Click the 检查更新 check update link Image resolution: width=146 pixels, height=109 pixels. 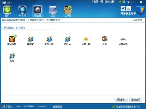57,107
